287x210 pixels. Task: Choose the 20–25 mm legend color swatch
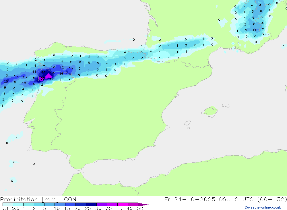(81, 204)
